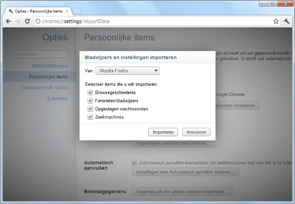Click the Zoekmachines label text

pyautogui.click(x=109, y=117)
